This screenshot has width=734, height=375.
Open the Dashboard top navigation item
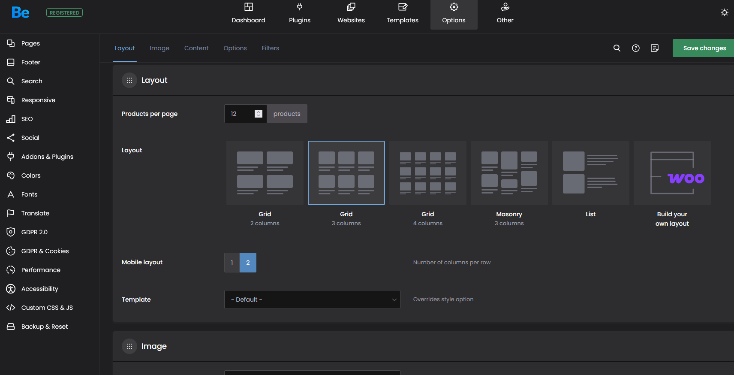(248, 14)
